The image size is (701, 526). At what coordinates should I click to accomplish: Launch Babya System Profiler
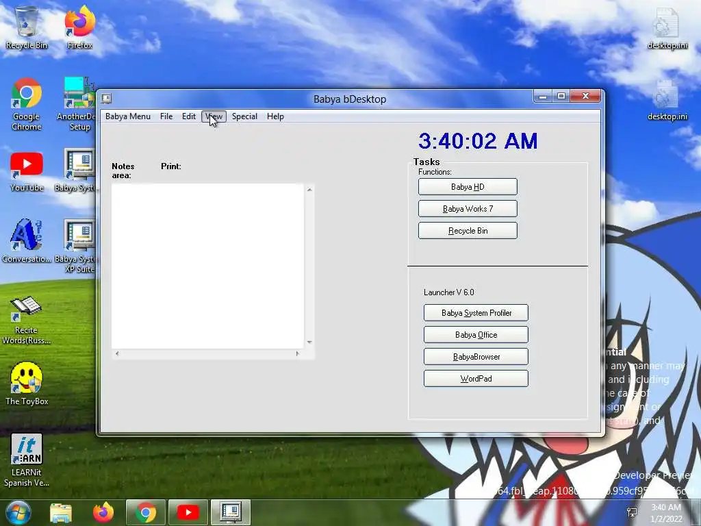(x=476, y=312)
